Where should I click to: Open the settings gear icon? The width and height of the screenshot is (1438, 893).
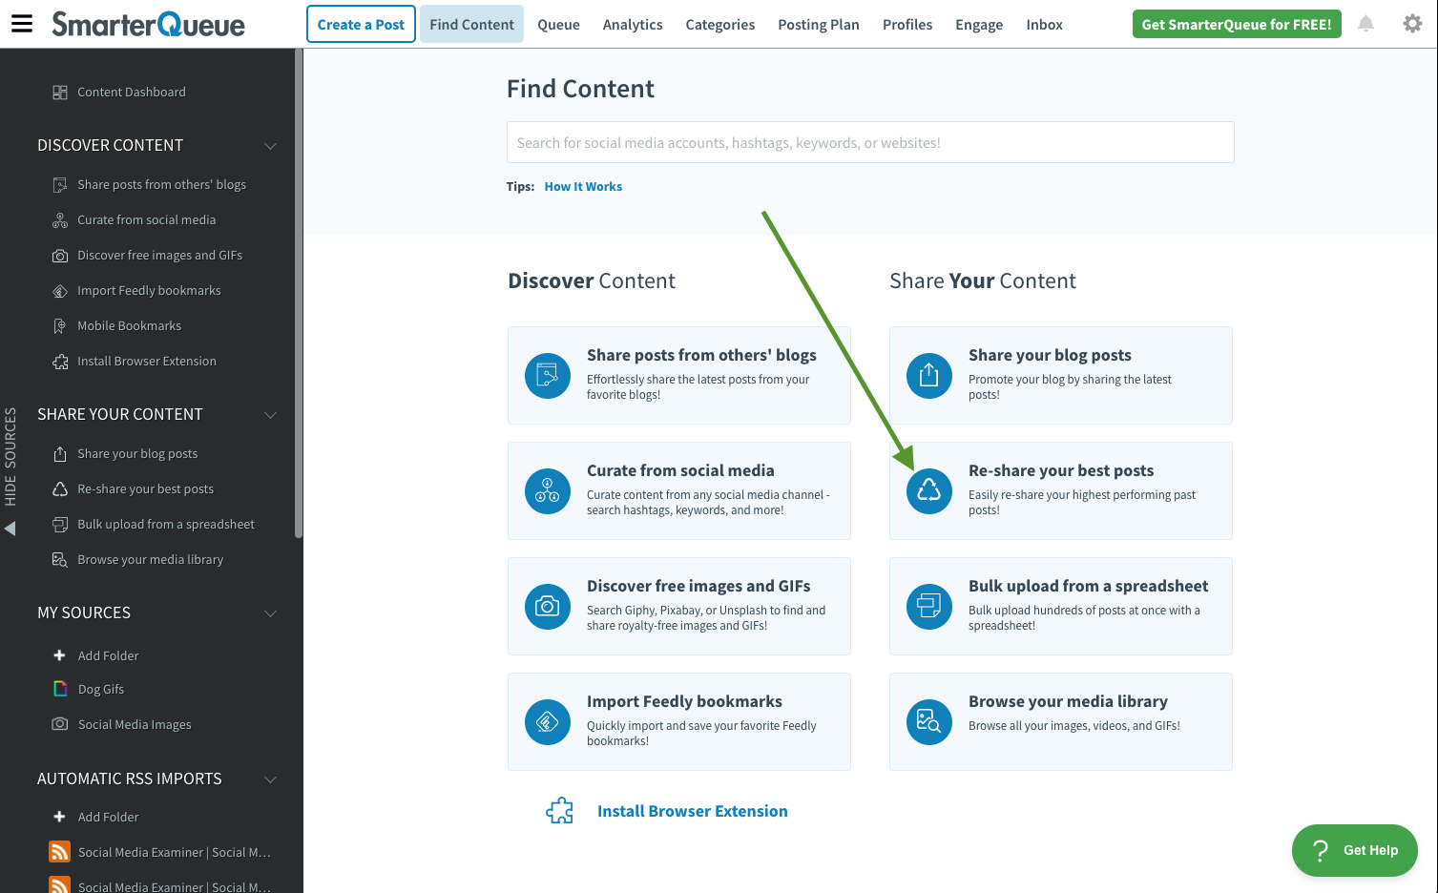[1412, 24]
